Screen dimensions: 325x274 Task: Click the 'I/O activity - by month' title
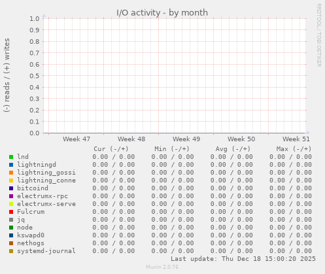coord(162,12)
